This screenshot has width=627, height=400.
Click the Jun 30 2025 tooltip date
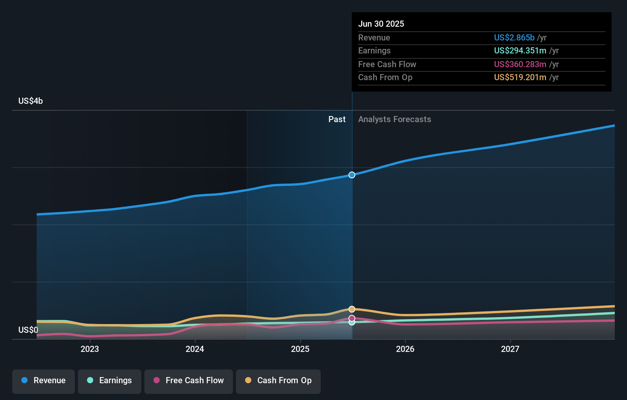click(381, 24)
